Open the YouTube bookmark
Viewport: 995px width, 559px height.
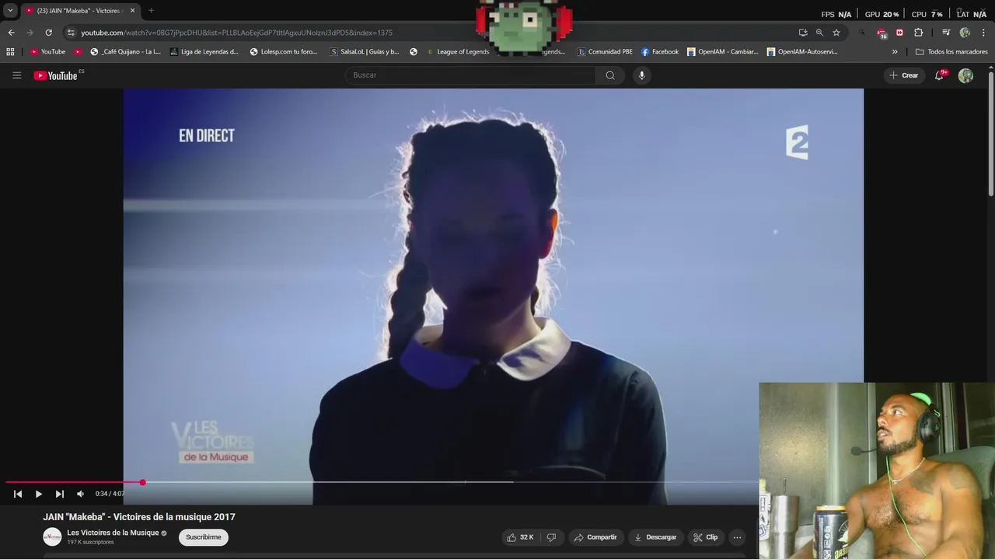tap(47, 52)
